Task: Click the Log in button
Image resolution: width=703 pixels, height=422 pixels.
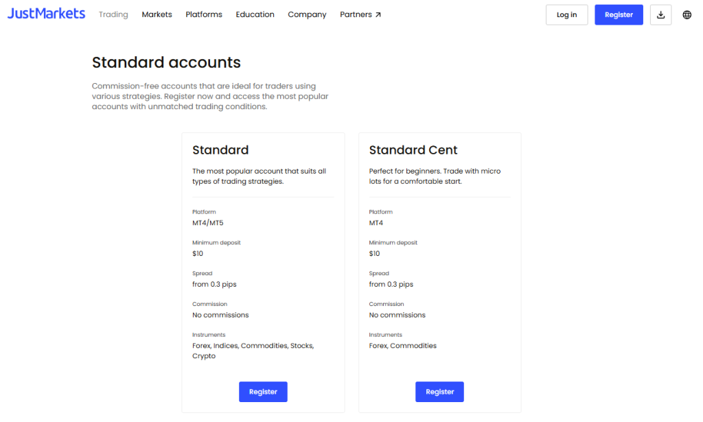Action: [x=566, y=14]
